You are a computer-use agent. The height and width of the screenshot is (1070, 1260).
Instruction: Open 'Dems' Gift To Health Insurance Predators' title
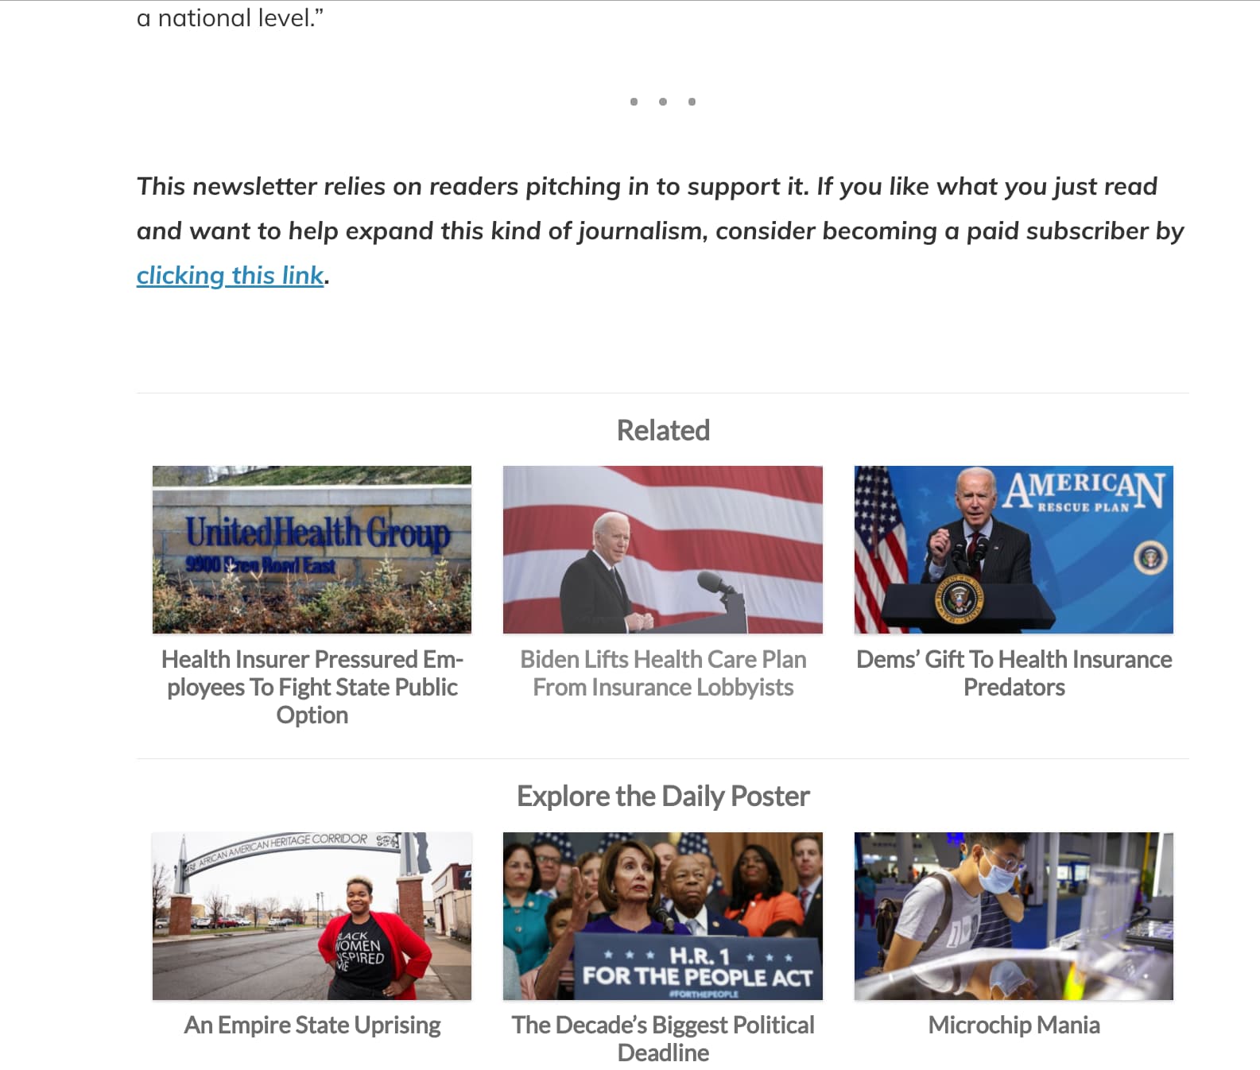click(x=1014, y=673)
